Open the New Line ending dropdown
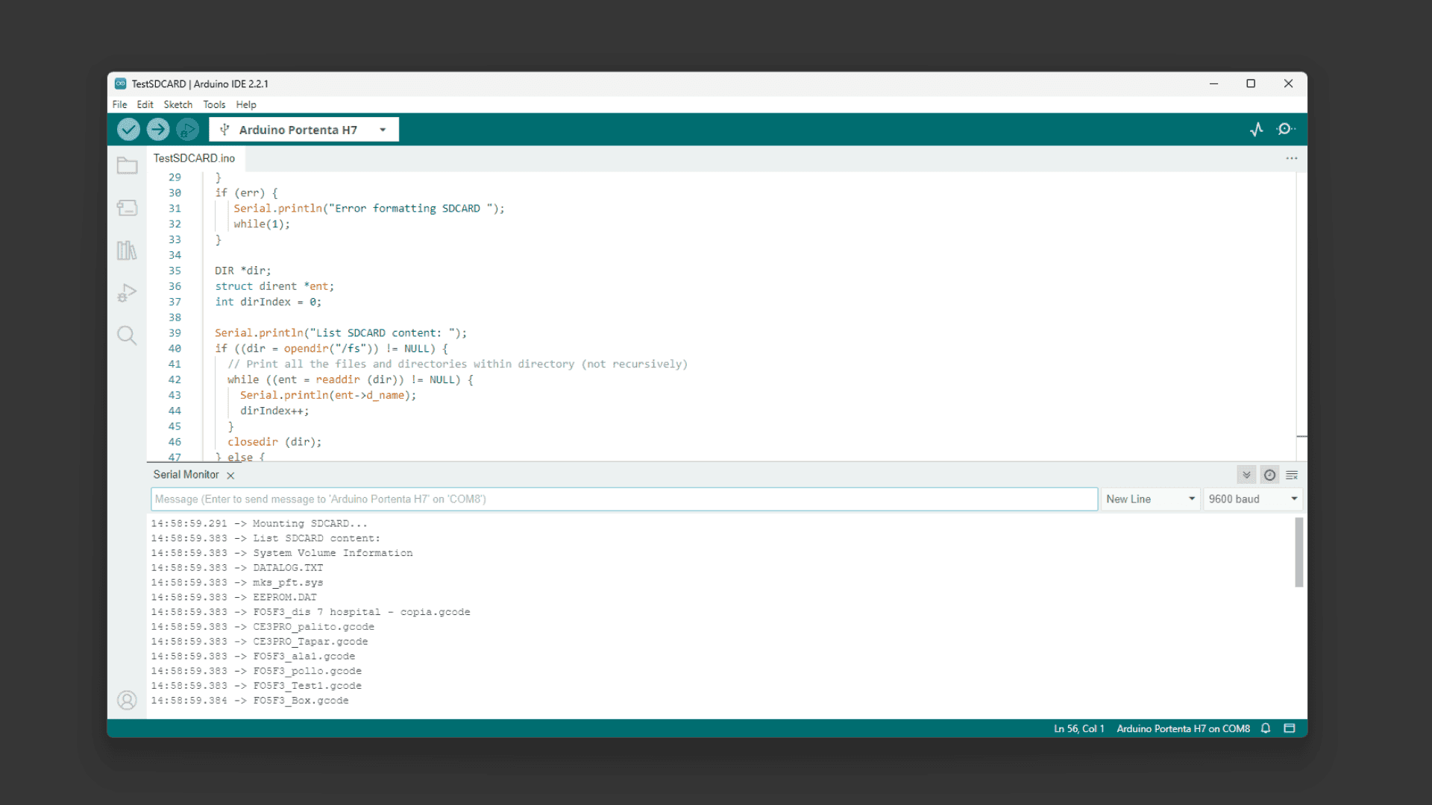 pos(1151,499)
